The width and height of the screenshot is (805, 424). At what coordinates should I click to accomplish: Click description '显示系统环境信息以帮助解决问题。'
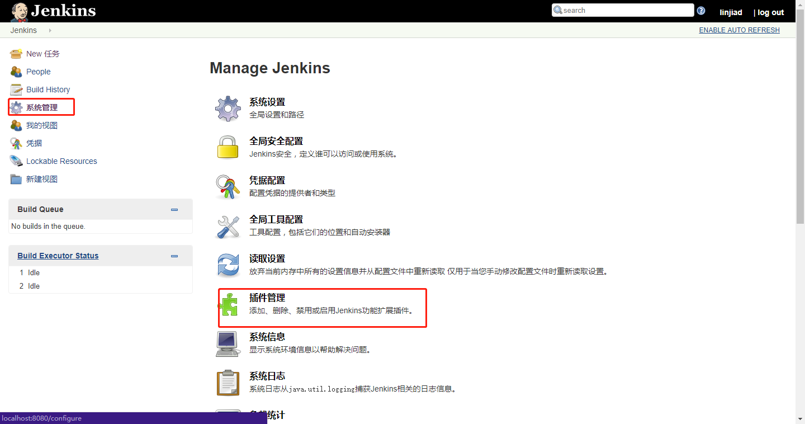[310, 350]
